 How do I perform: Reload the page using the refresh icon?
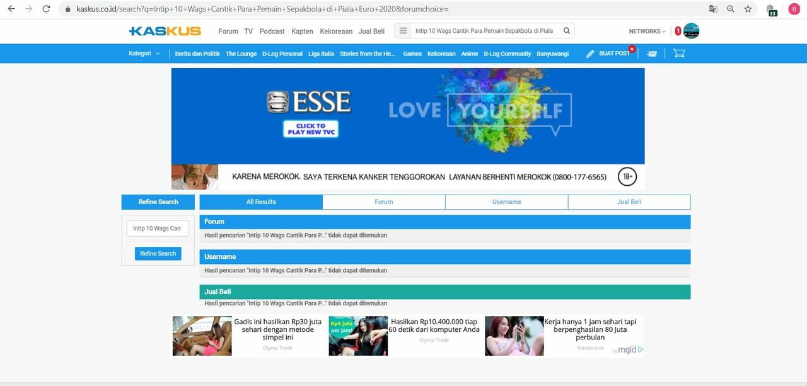(46, 9)
